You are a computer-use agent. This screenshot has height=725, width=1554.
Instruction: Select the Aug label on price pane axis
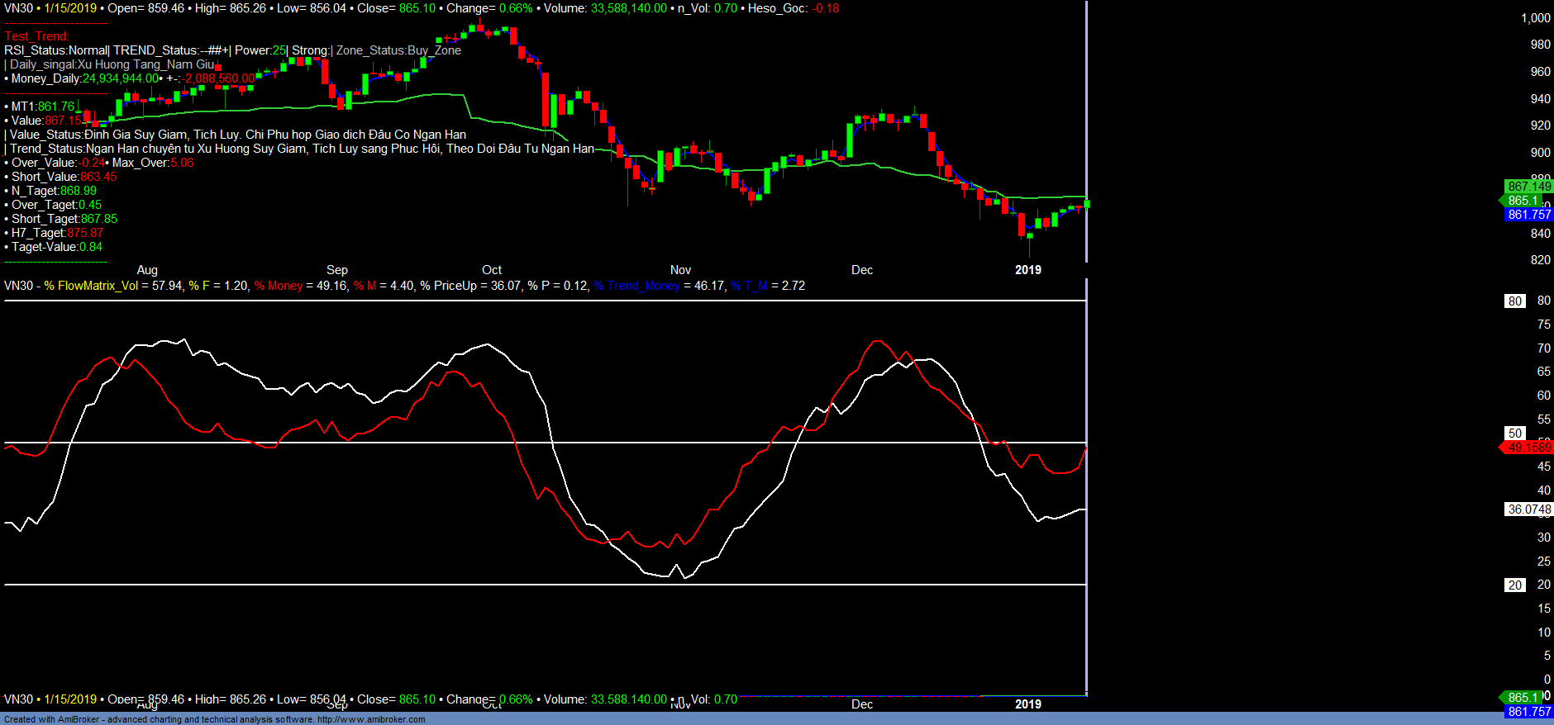tap(147, 270)
